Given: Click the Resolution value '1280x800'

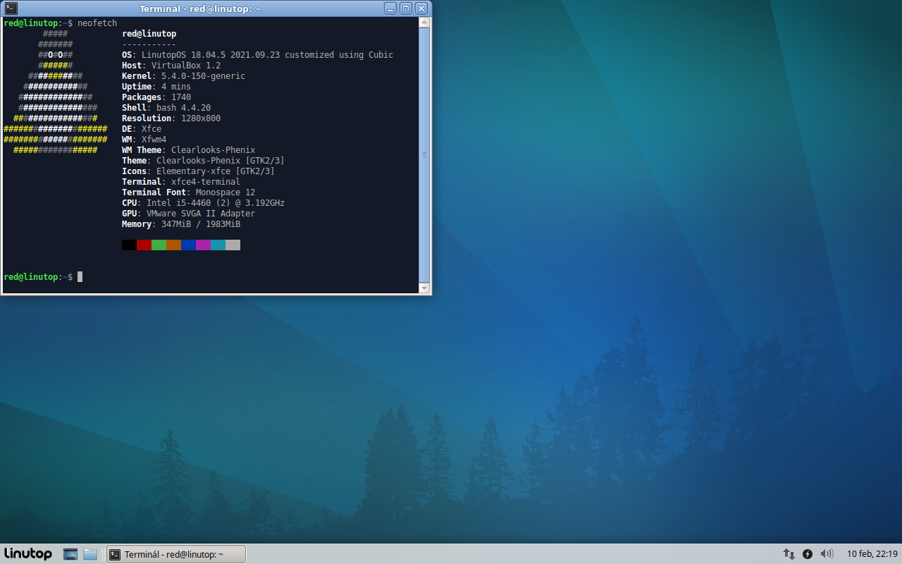Looking at the screenshot, I should tap(201, 118).
